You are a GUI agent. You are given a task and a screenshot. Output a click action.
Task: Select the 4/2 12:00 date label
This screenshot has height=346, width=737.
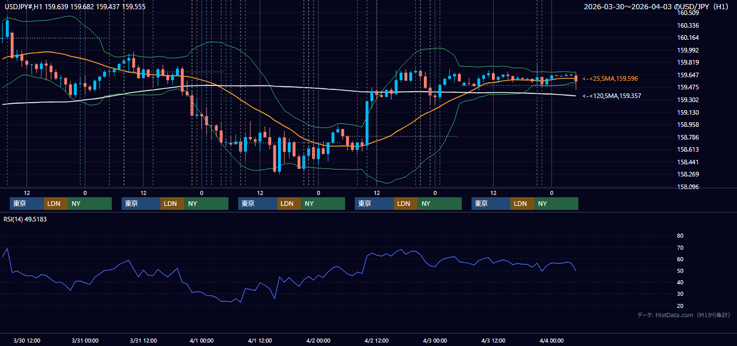377,340
